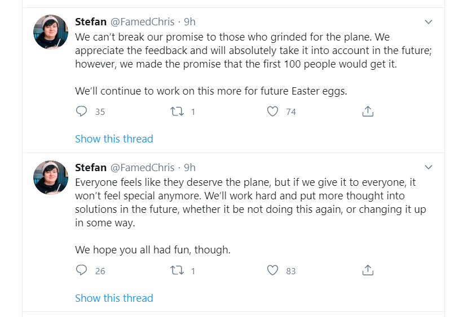Image resolution: width=459 pixels, height=317 pixels.
Task: Show this thread under the first tweet
Action: (114, 139)
